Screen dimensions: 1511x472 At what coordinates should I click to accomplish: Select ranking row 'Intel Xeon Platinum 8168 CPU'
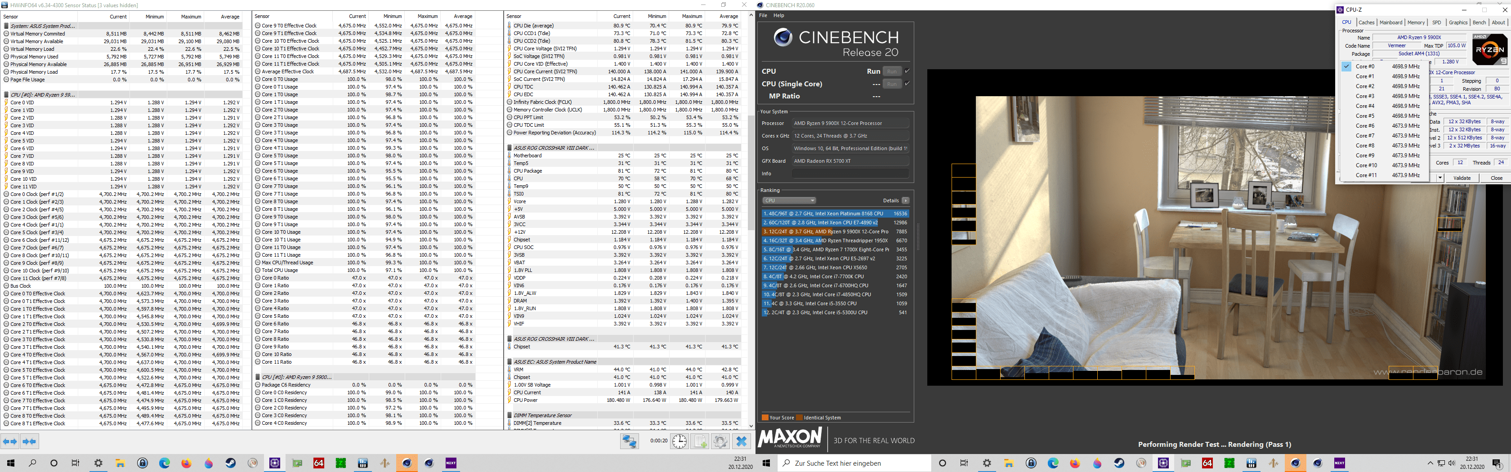click(x=835, y=214)
